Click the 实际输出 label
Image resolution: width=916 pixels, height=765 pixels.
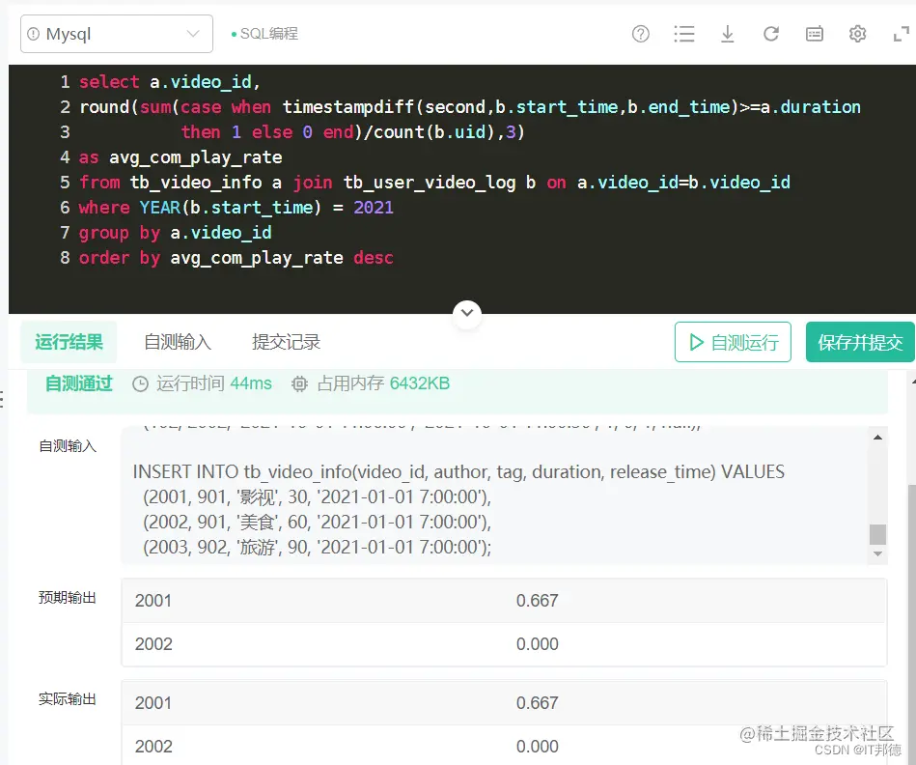click(68, 699)
